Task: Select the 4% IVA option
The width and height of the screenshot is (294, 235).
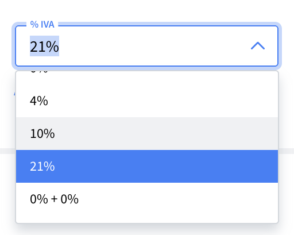Action: [147, 101]
